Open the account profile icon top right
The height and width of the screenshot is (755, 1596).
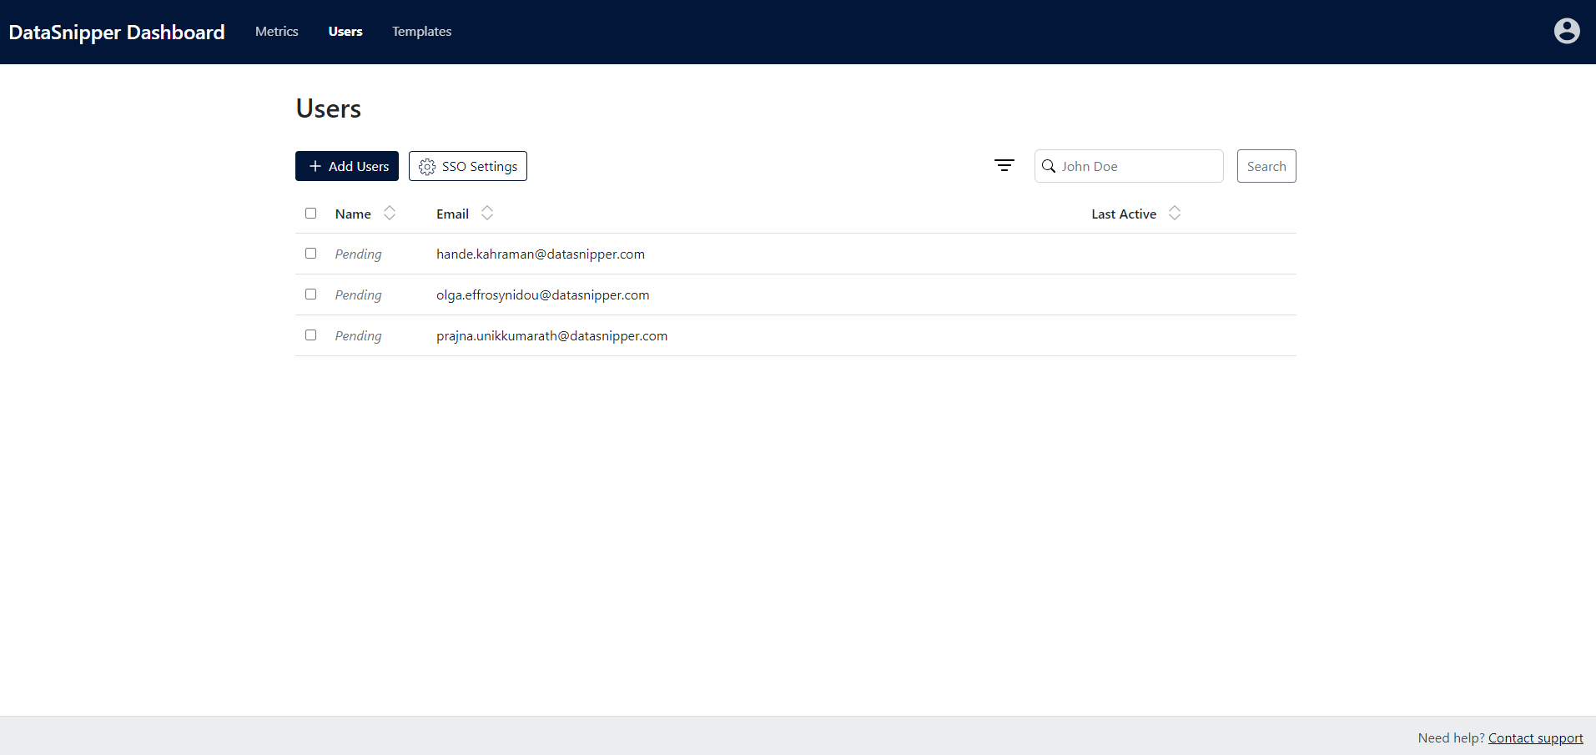pyautogui.click(x=1567, y=31)
